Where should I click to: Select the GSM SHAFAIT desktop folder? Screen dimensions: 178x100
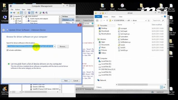tap(5, 7)
